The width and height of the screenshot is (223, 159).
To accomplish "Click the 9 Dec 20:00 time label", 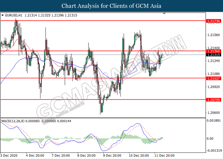I will (112, 156).
